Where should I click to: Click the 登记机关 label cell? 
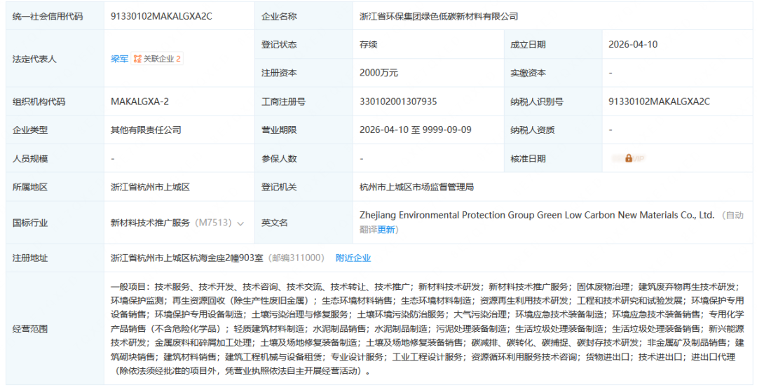[x=304, y=187]
